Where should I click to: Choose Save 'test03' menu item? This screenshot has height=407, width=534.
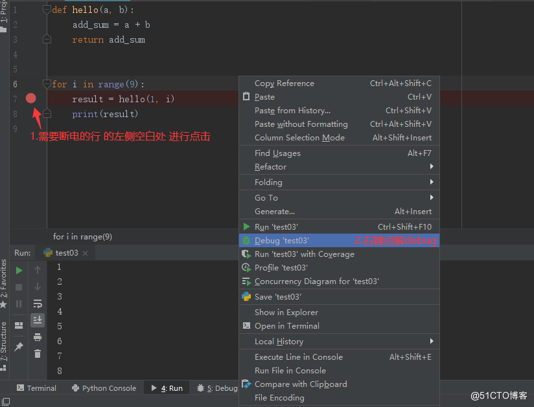coord(339,297)
